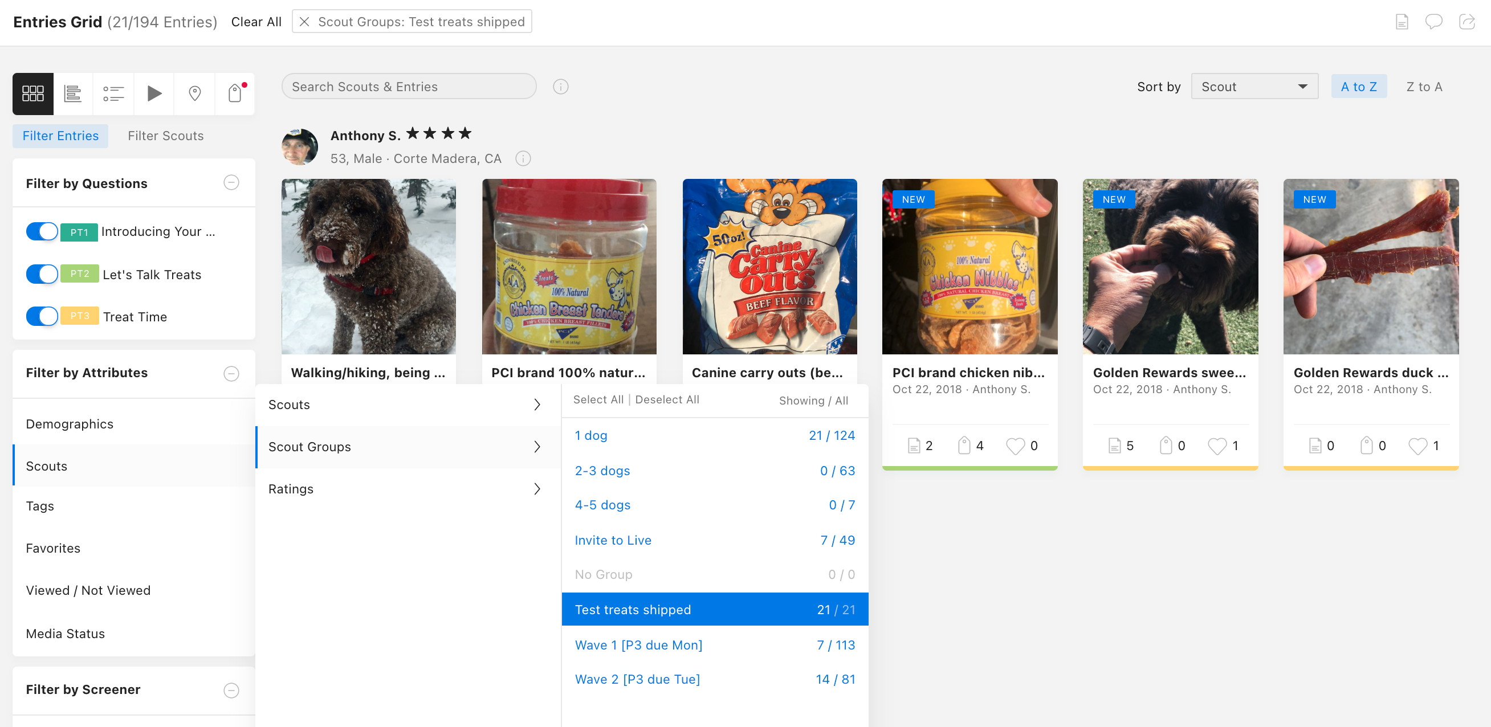Collapse the Filter by Questions section
This screenshot has height=727, width=1491.
coord(231,183)
